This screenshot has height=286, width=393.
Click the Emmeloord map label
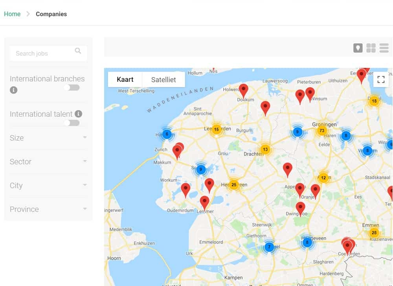[211, 242]
